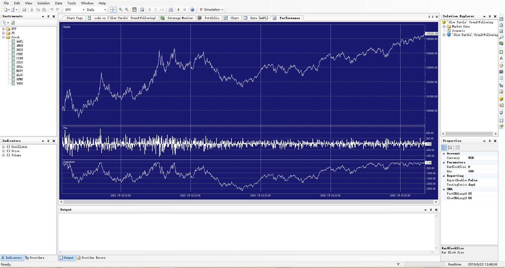Click the gold shield icon in right sidebar

(x=501, y=99)
